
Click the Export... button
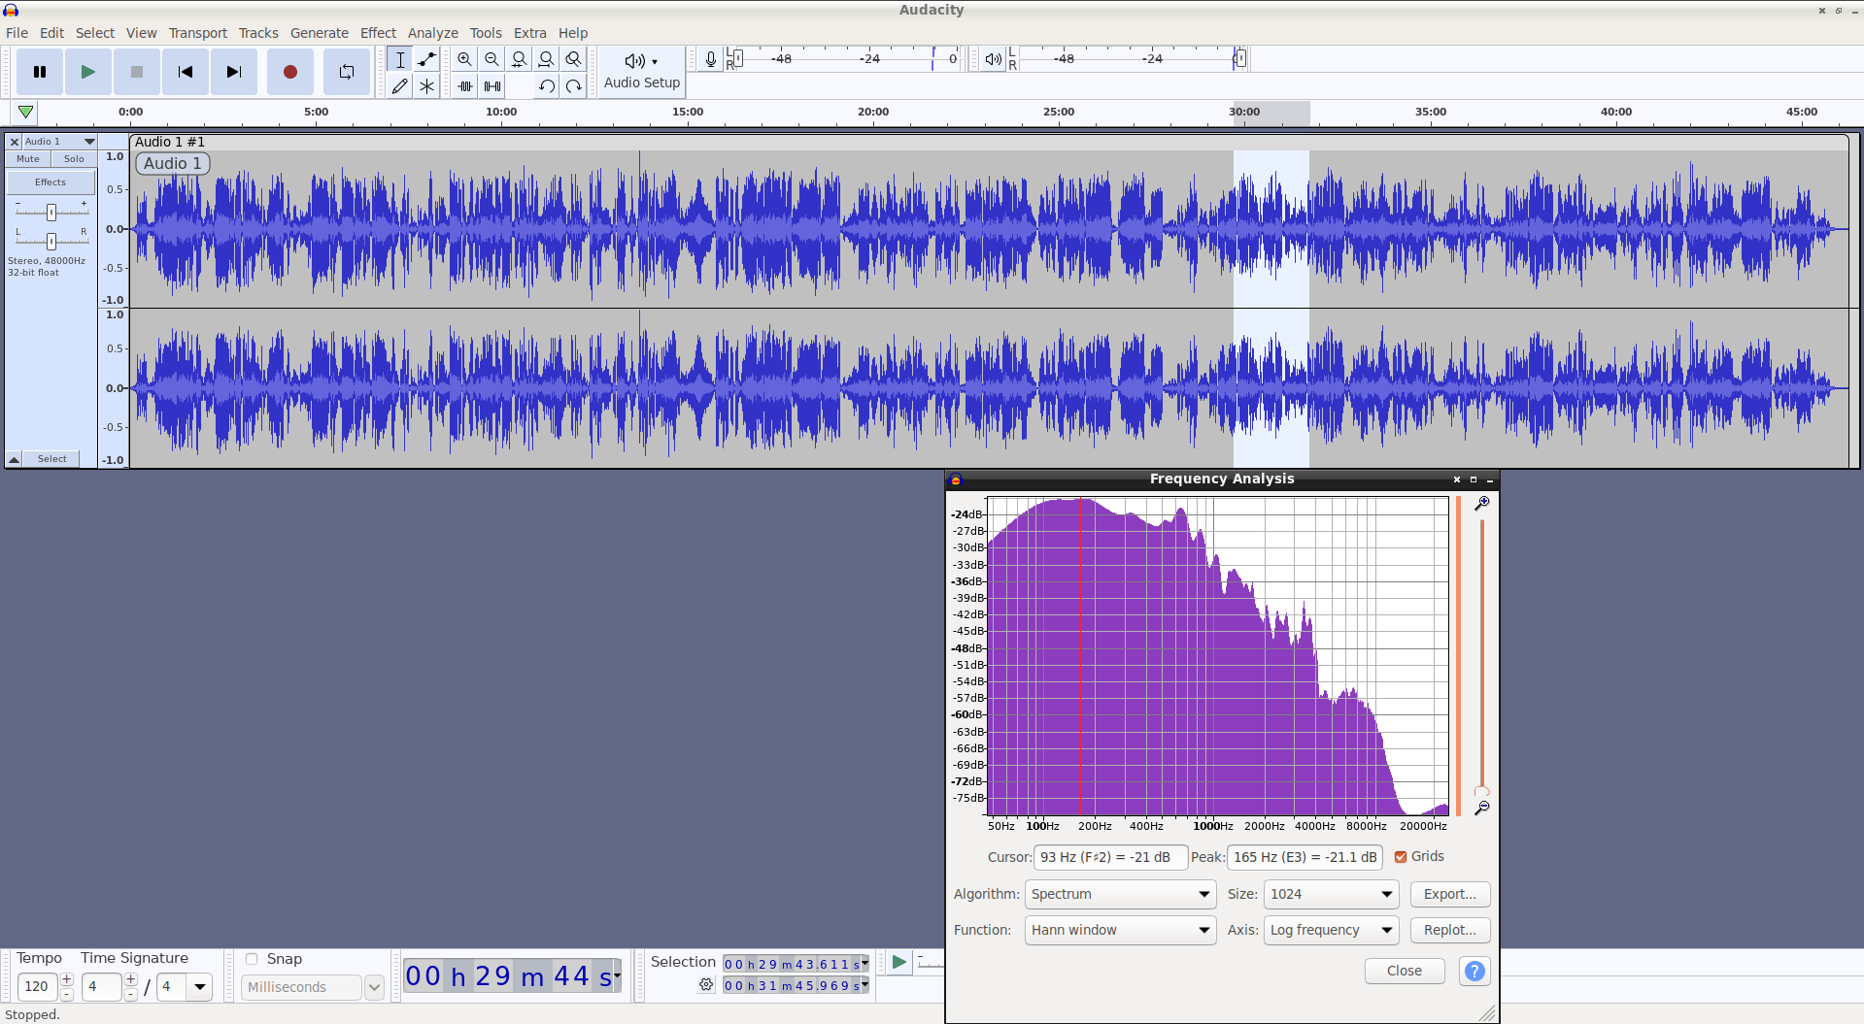(1449, 894)
